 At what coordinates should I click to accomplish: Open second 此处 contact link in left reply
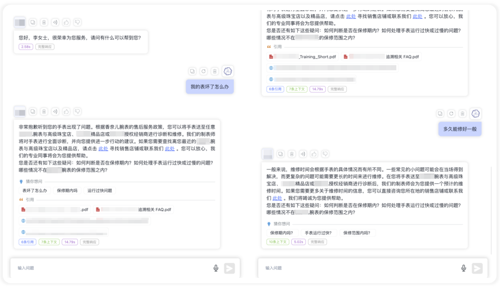169,149
